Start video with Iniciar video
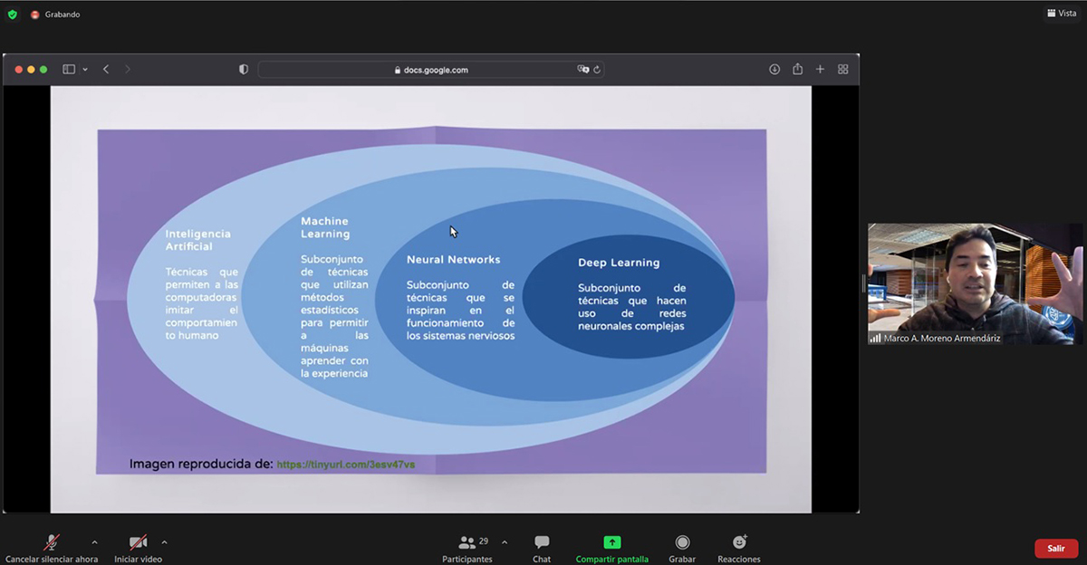 (138, 549)
